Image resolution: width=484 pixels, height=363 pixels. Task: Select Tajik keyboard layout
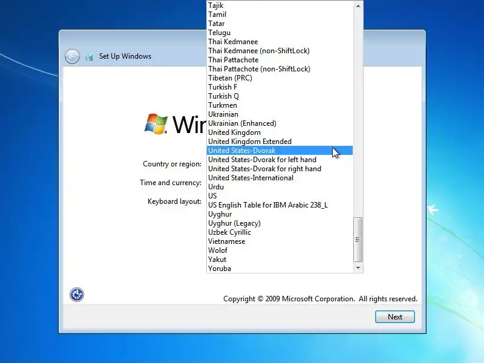(280, 5)
